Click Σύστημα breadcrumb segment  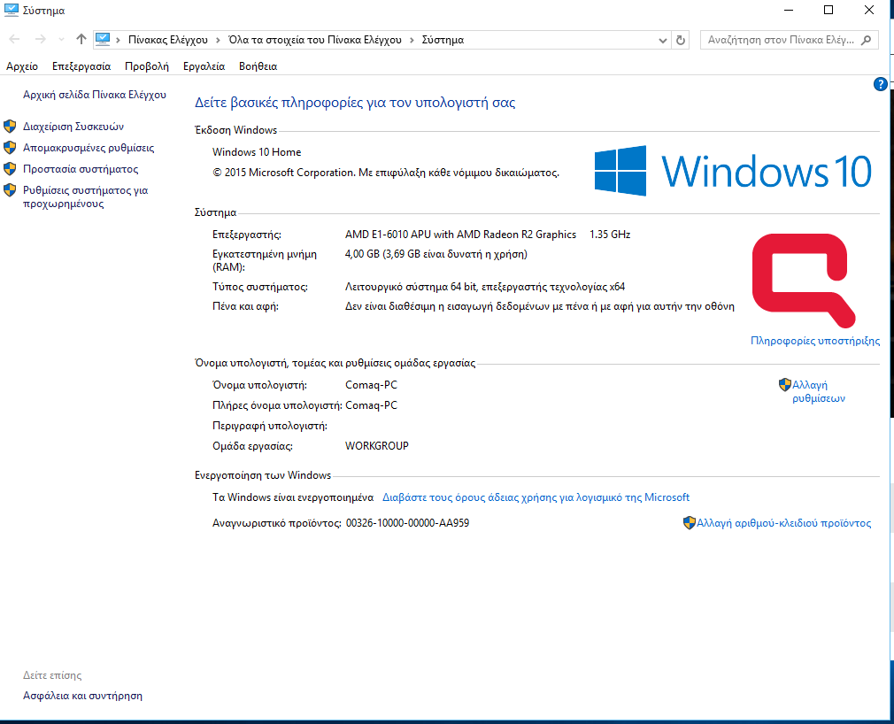click(x=443, y=40)
